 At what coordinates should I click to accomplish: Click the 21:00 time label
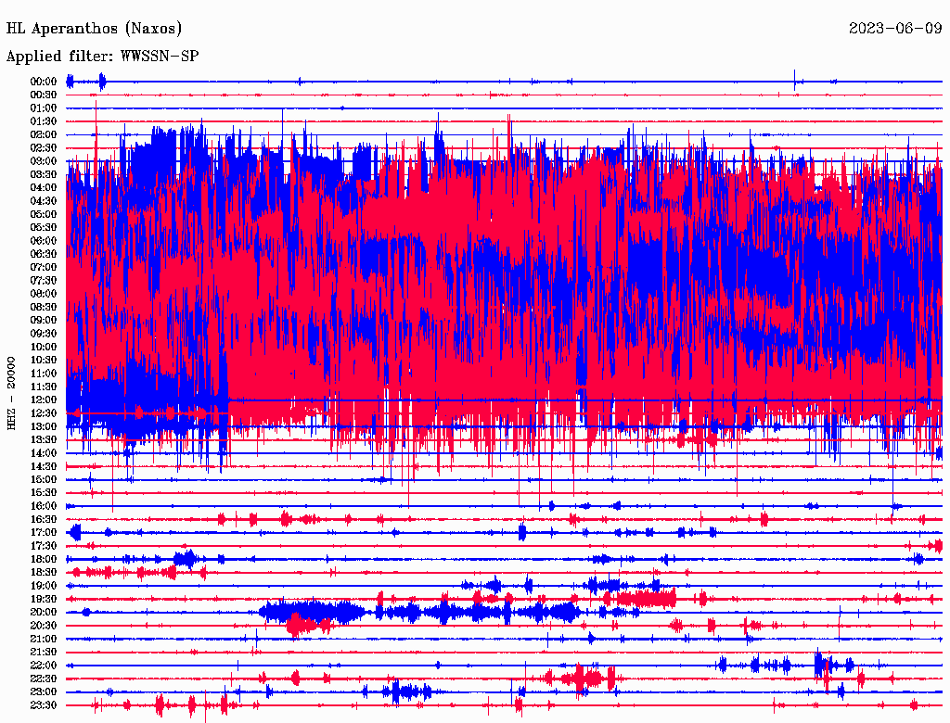click(44, 639)
